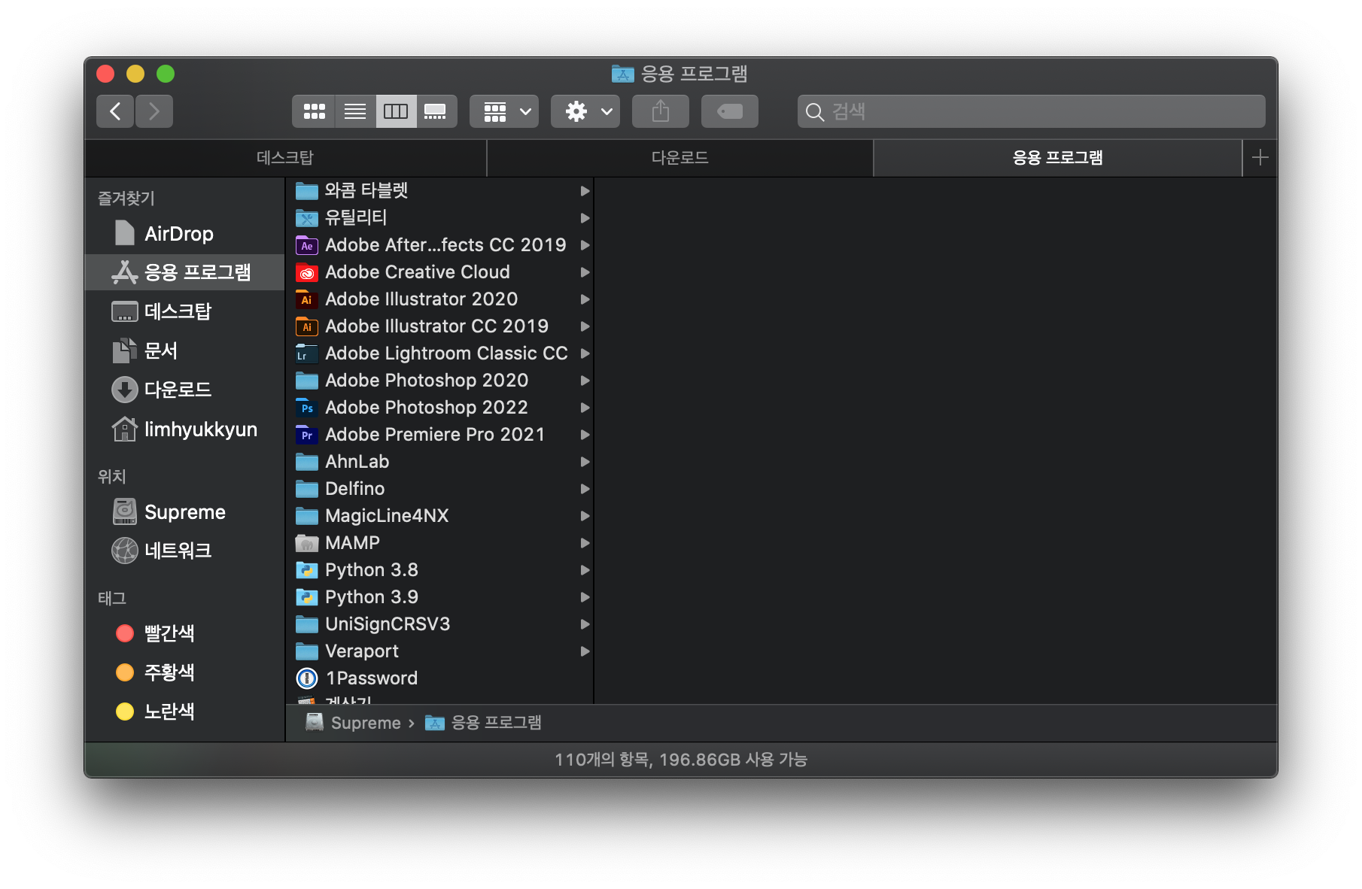Select the UniSignCRSV3 folder name
Viewport: 1362px width, 889px height.
pos(388,624)
